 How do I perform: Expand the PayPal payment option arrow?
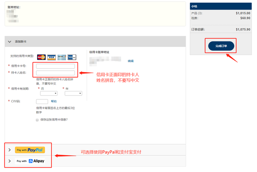[x=10, y=150]
